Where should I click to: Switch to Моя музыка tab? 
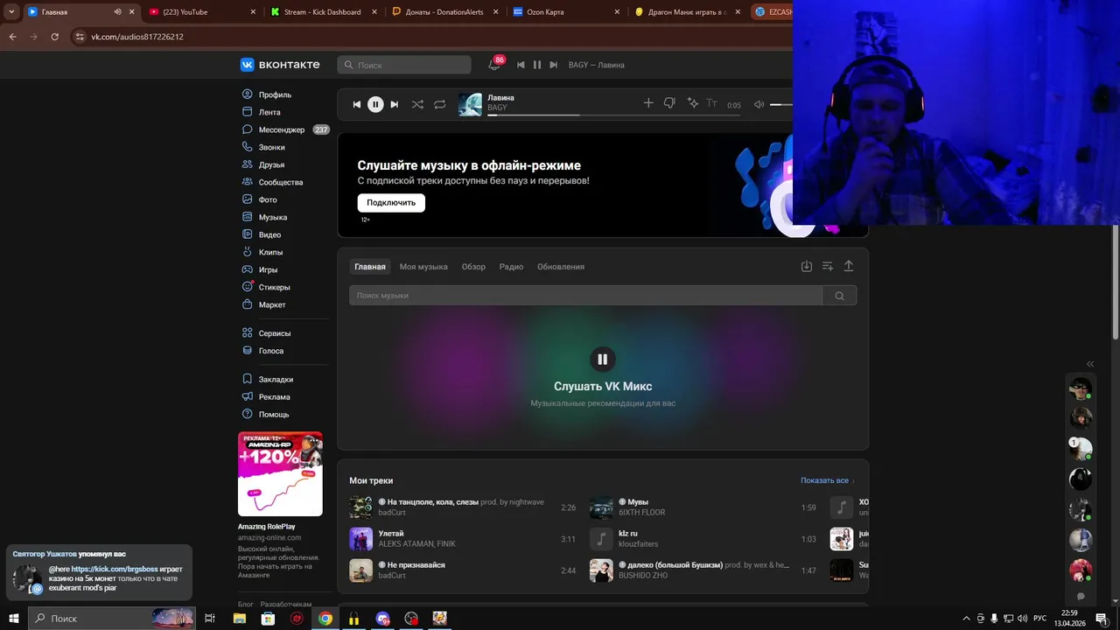click(423, 267)
